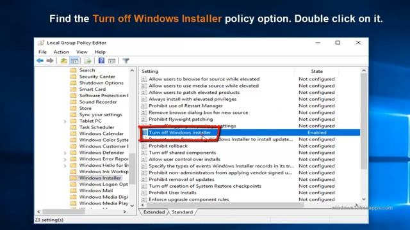Select Task Scheduler in the tree
This screenshot has width=410, height=230.
97,127
